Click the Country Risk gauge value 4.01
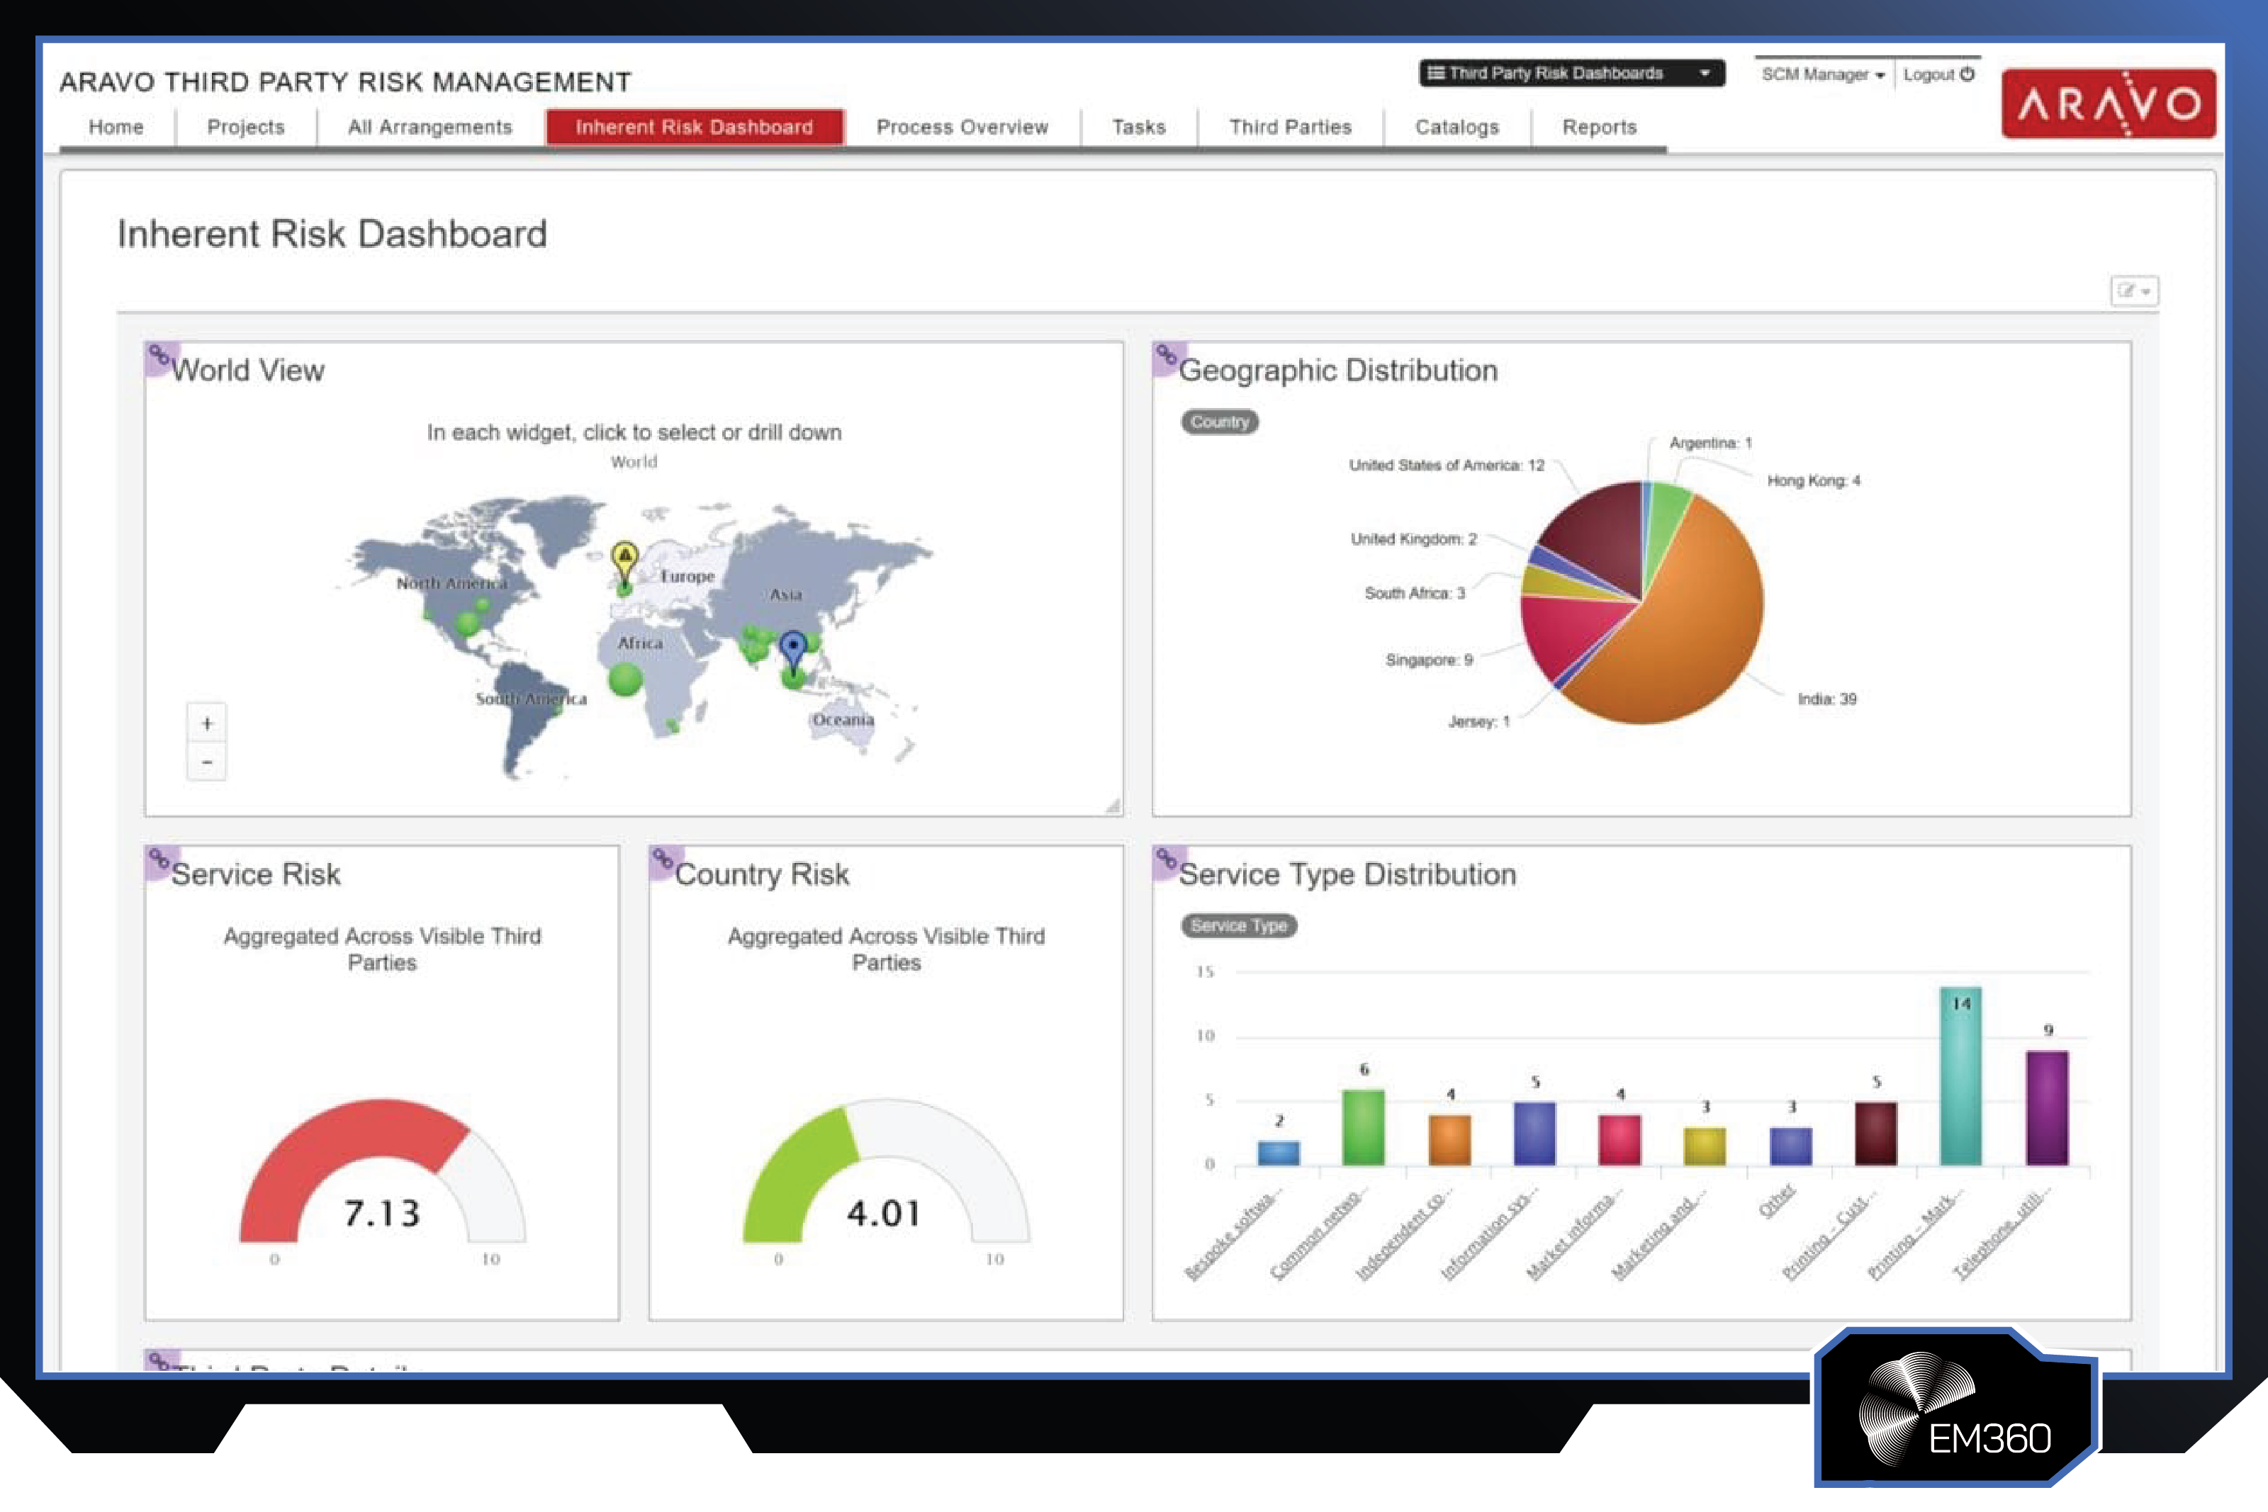The height and width of the screenshot is (1512, 2268). (x=885, y=1213)
